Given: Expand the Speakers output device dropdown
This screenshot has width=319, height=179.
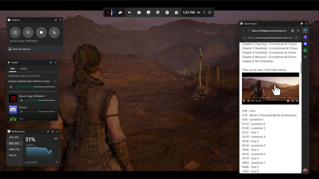Looking at the screenshot, I should pyautogui.click(x=55, y=81).
